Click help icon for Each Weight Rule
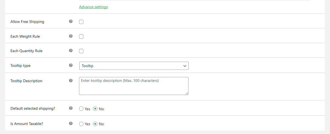The width and height of the screenshot is (330, 134). click(71, 36)
